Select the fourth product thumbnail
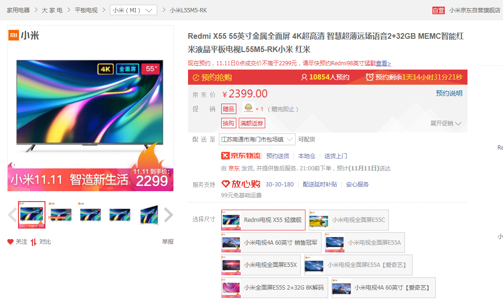The width and height of the screenshot is (503, 300). click(x=120, y=215)
